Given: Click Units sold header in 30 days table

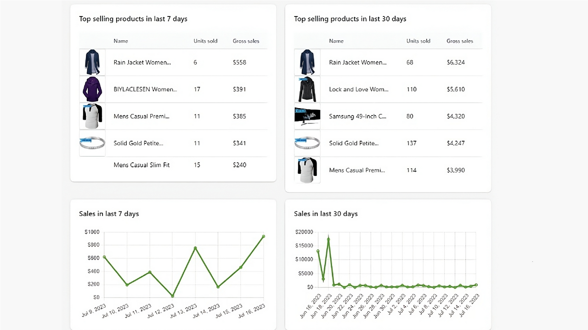Looking at the screenshot, I should point(418,41).
